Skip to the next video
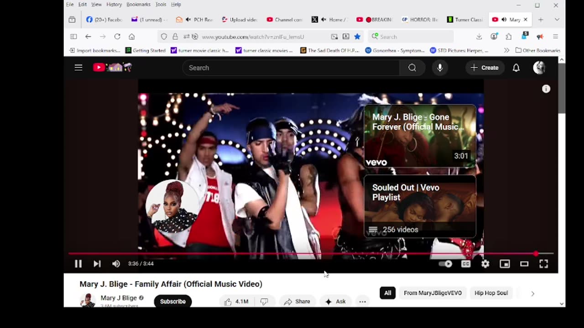The image size is (584, 328). [97, 264]
